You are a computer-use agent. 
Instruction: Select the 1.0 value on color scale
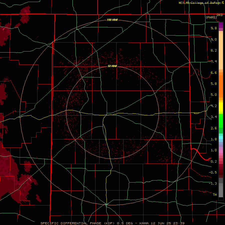(214, 150)
